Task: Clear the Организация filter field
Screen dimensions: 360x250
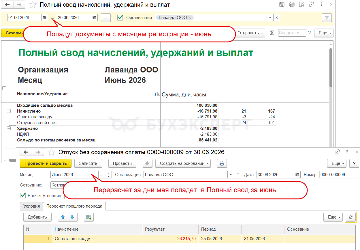Action: click(x=277, y=18)
